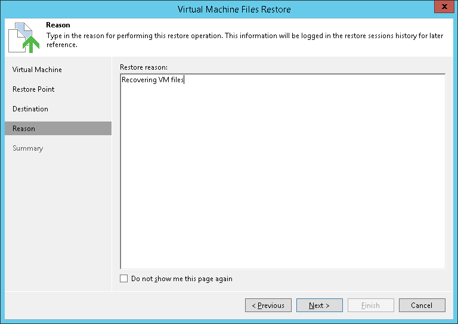Click the file restore wizard icon

23,37
